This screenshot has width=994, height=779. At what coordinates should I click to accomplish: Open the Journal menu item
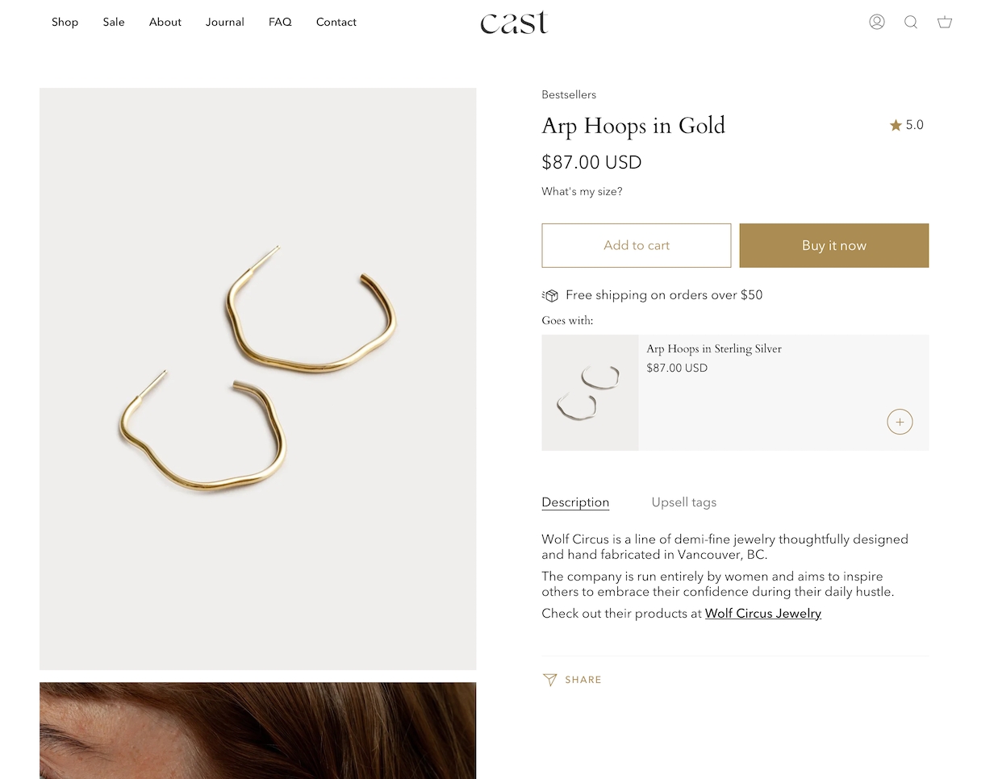[x=224, y=22]
